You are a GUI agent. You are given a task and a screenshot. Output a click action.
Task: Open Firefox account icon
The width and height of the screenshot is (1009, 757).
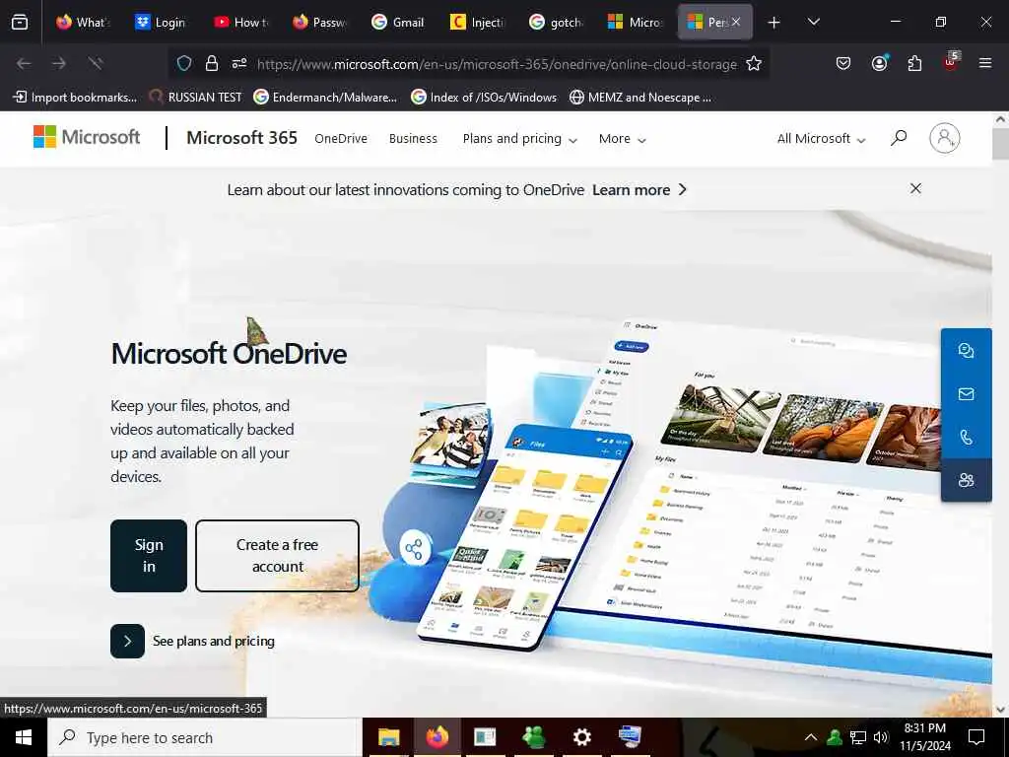coord(879,63)
